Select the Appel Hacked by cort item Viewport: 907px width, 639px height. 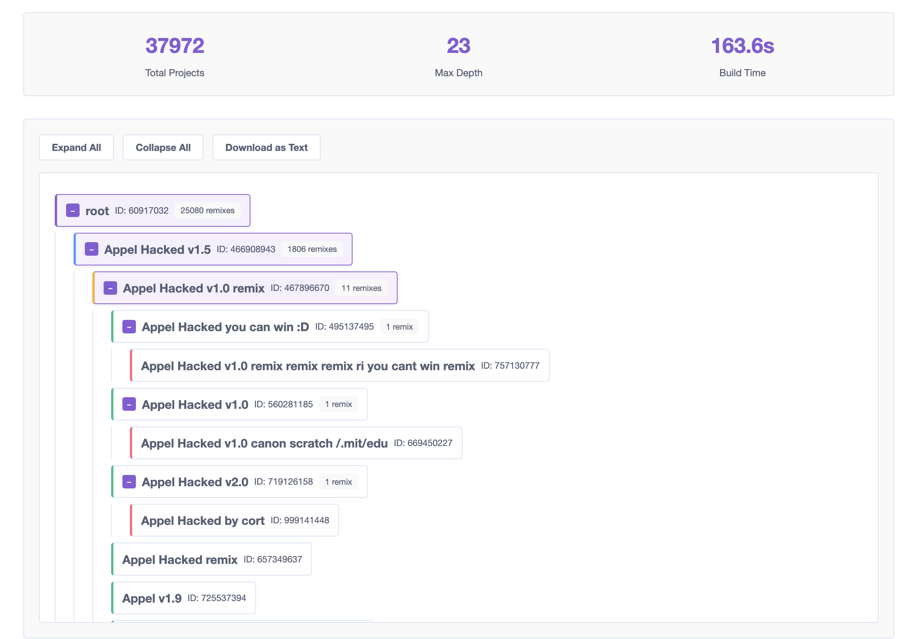234,520
